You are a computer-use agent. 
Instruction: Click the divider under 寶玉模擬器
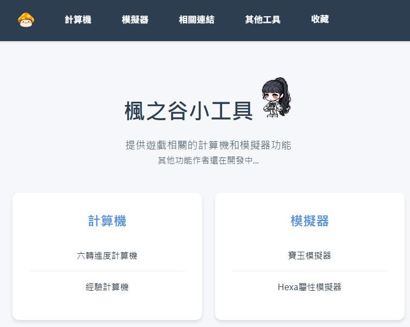pyautogui.click(x=310, y=271)
